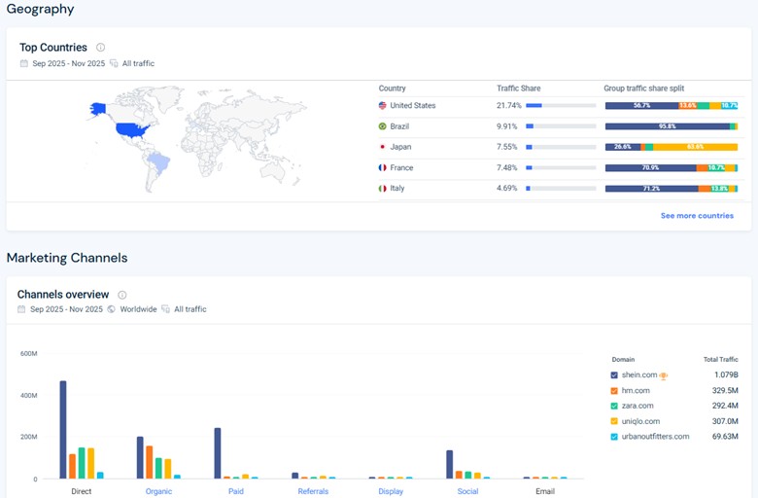
Task: Click the shein.com Social channel bar
Action: pos(450,465)
